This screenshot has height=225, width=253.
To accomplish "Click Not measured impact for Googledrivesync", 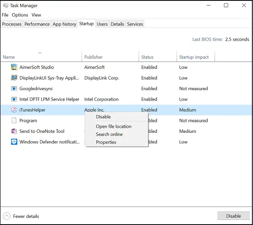I will [194, 88].
